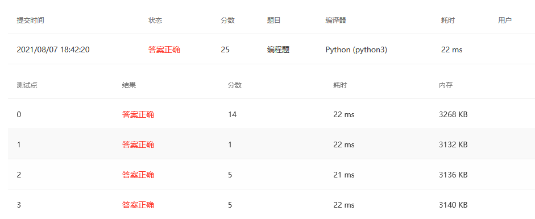Click the 内存 column header
Image resolution: width=535 pixels, height=219 pixels.
tap(446, 85)
